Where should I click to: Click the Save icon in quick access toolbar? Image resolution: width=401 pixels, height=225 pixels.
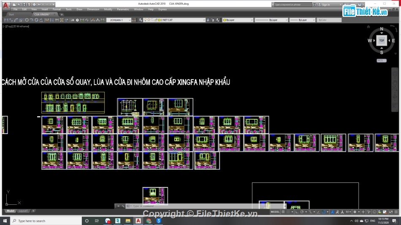[24, 4]
